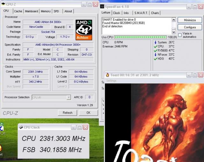Image resolution: width=204 pixels, height=162 pixels.
Task: Close the CPU Clock window
Action: (x=85, y=127)
